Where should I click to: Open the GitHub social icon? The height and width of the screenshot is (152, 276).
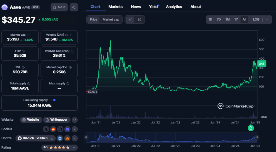tap(60, 129)
